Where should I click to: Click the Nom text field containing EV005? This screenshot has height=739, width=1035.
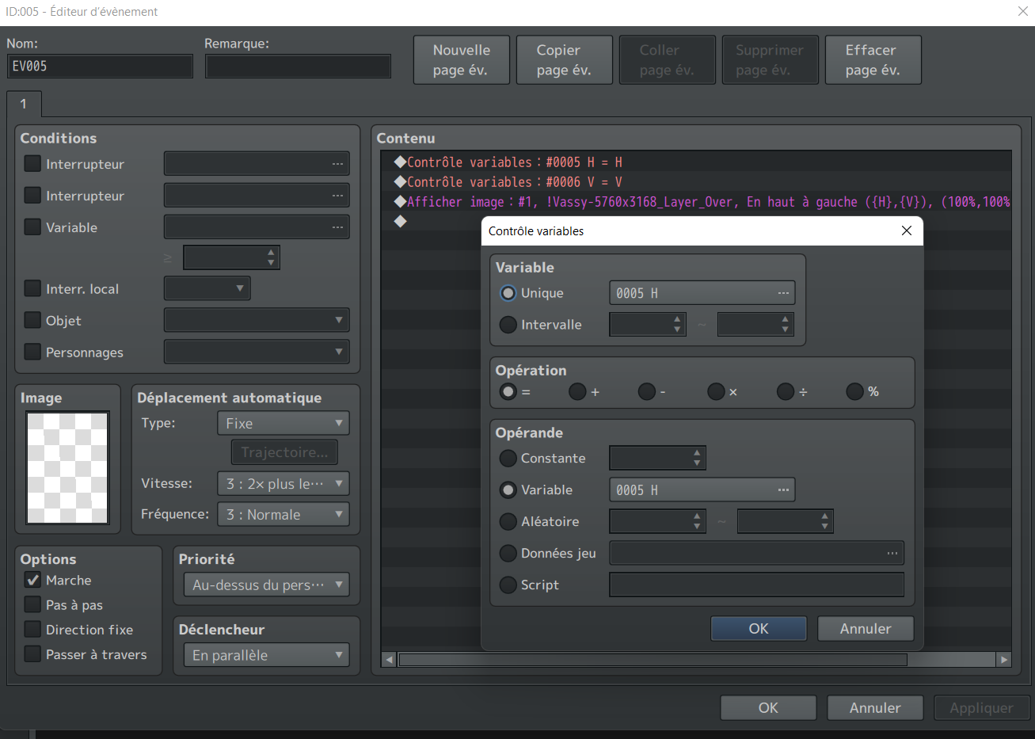point(100,67)
